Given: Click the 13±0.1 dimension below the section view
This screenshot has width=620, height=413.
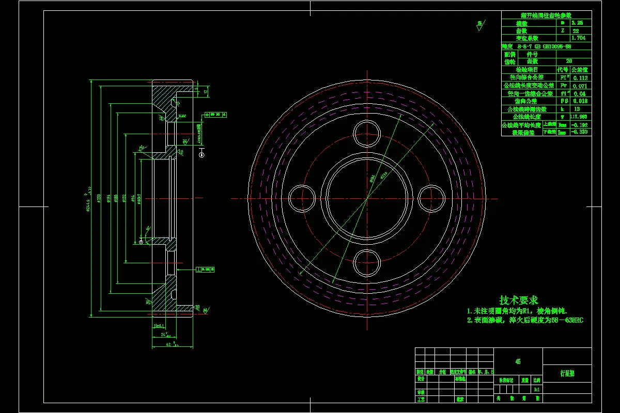Looking at the screenshot, I should pyautogui.click(x=159, y=326).
